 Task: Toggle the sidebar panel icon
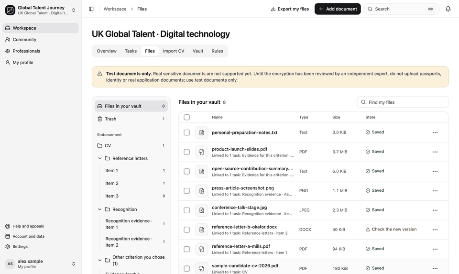(x=91, y=9)
